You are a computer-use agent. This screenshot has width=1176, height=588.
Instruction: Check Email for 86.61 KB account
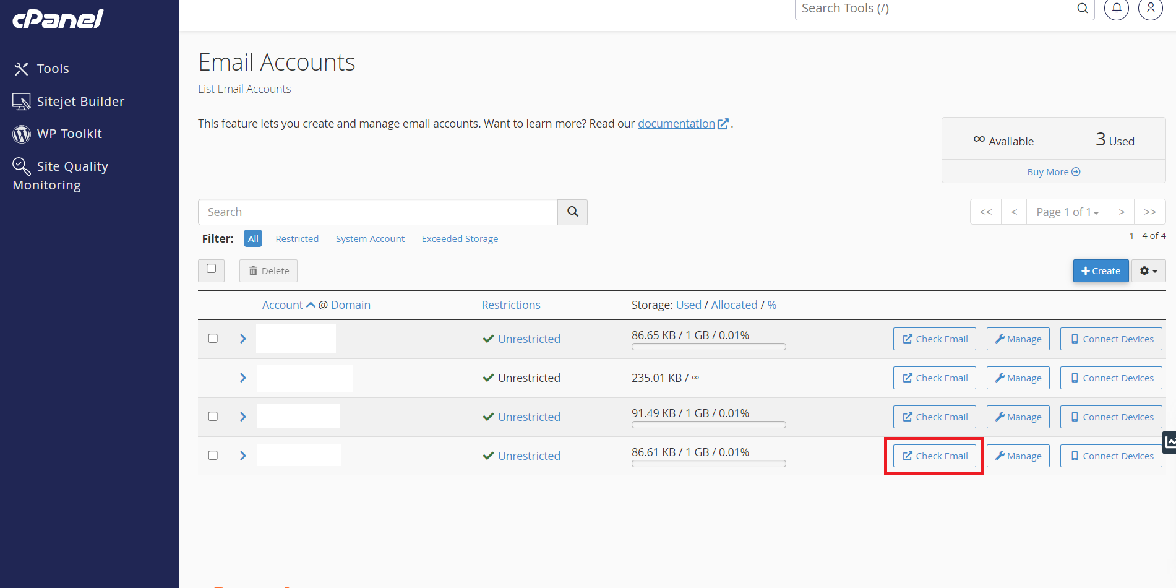point(935,456)
